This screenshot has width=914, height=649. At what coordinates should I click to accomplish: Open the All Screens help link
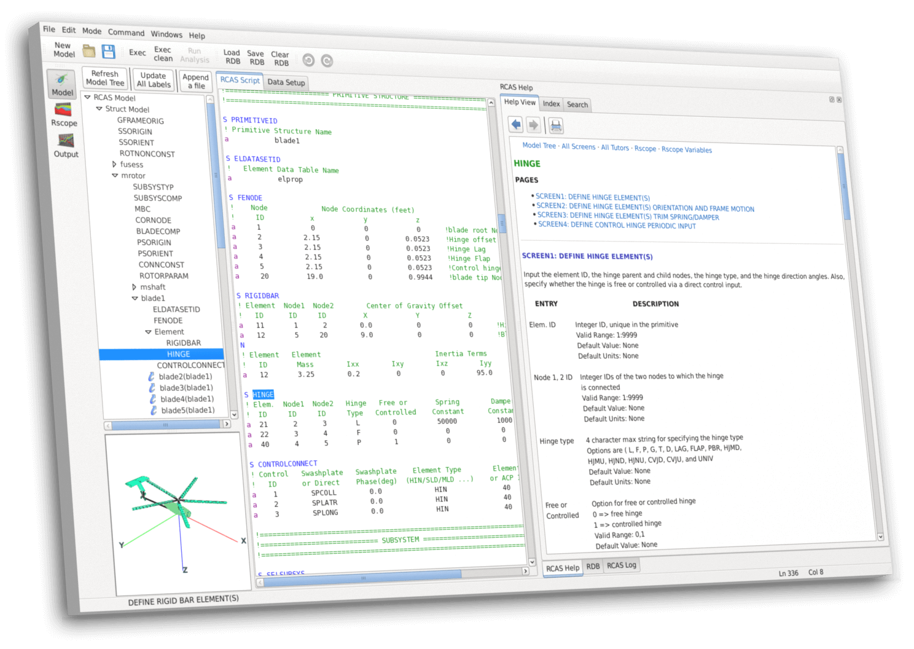[x=579, y=146]
